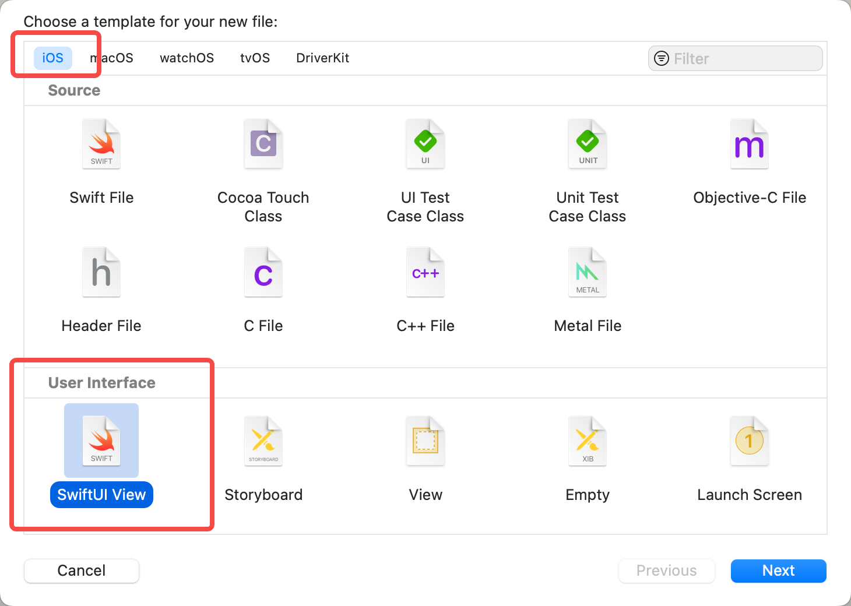Screen dimensions: 851x606
Task: Choose the Objective-C File icon
Action: pyautogui.click(x=750, y=144)
